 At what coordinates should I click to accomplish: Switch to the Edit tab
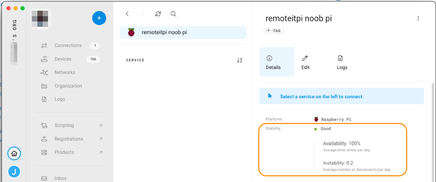pos(305,62)
